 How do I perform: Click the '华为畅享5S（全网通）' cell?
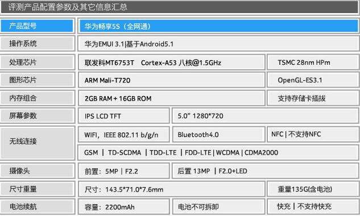(218, 26)
